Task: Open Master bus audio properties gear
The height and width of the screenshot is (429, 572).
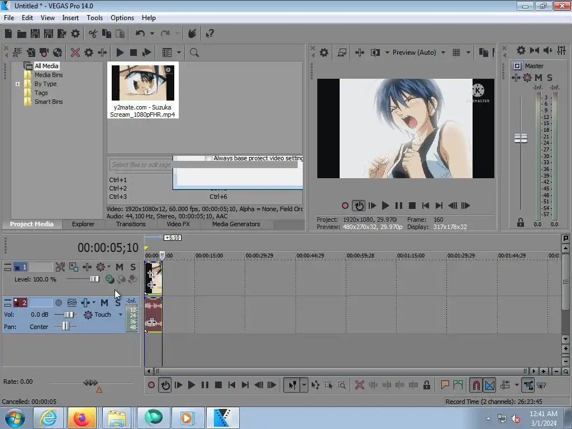Action: coord(521,50)
